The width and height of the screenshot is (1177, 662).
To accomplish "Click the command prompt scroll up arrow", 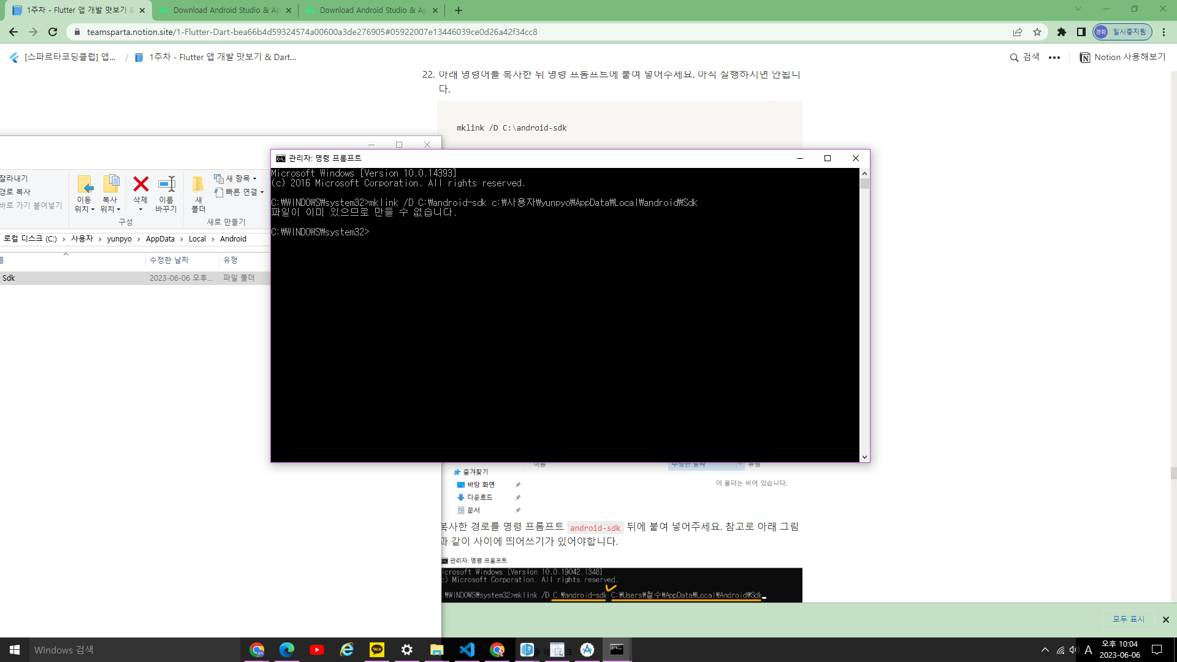I will point(864,173).
